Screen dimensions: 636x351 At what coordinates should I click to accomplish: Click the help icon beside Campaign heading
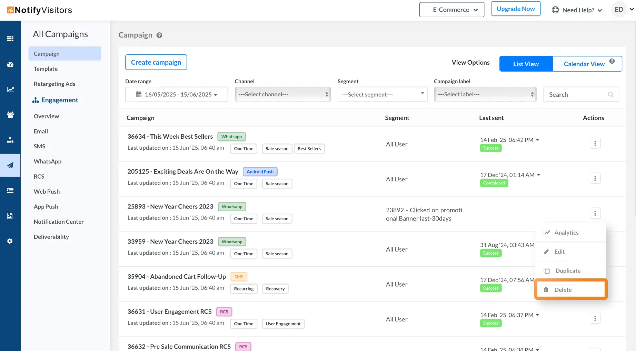click(x=159, y=35)
